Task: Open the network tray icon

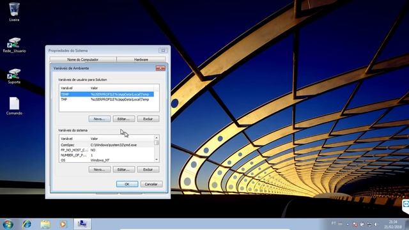Action: point(369,224)
